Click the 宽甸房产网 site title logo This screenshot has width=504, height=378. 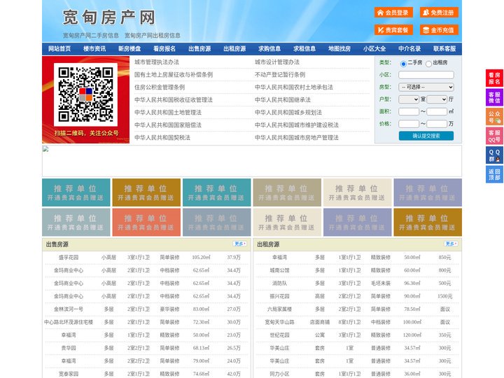109,17
